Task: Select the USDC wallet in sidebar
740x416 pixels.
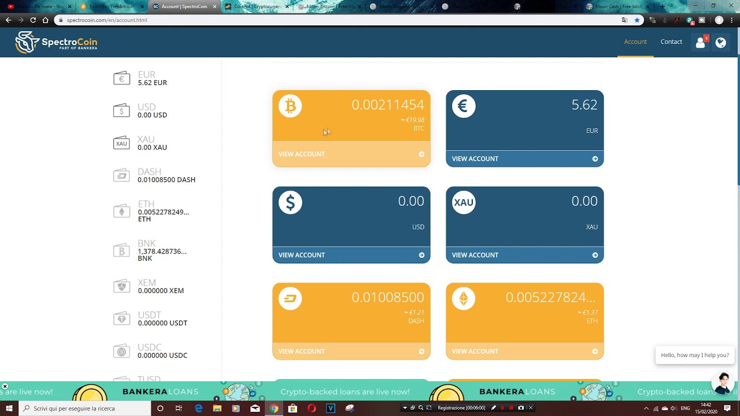Action: click(x=150, y=351)
